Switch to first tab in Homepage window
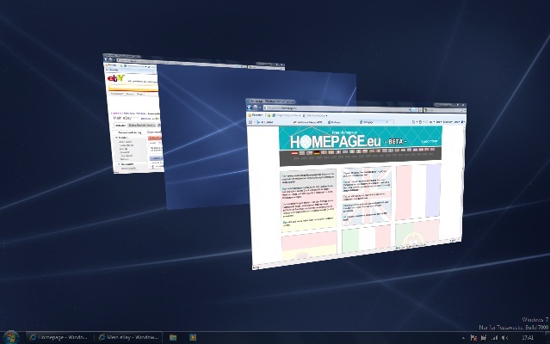 (x=273, y=122)
